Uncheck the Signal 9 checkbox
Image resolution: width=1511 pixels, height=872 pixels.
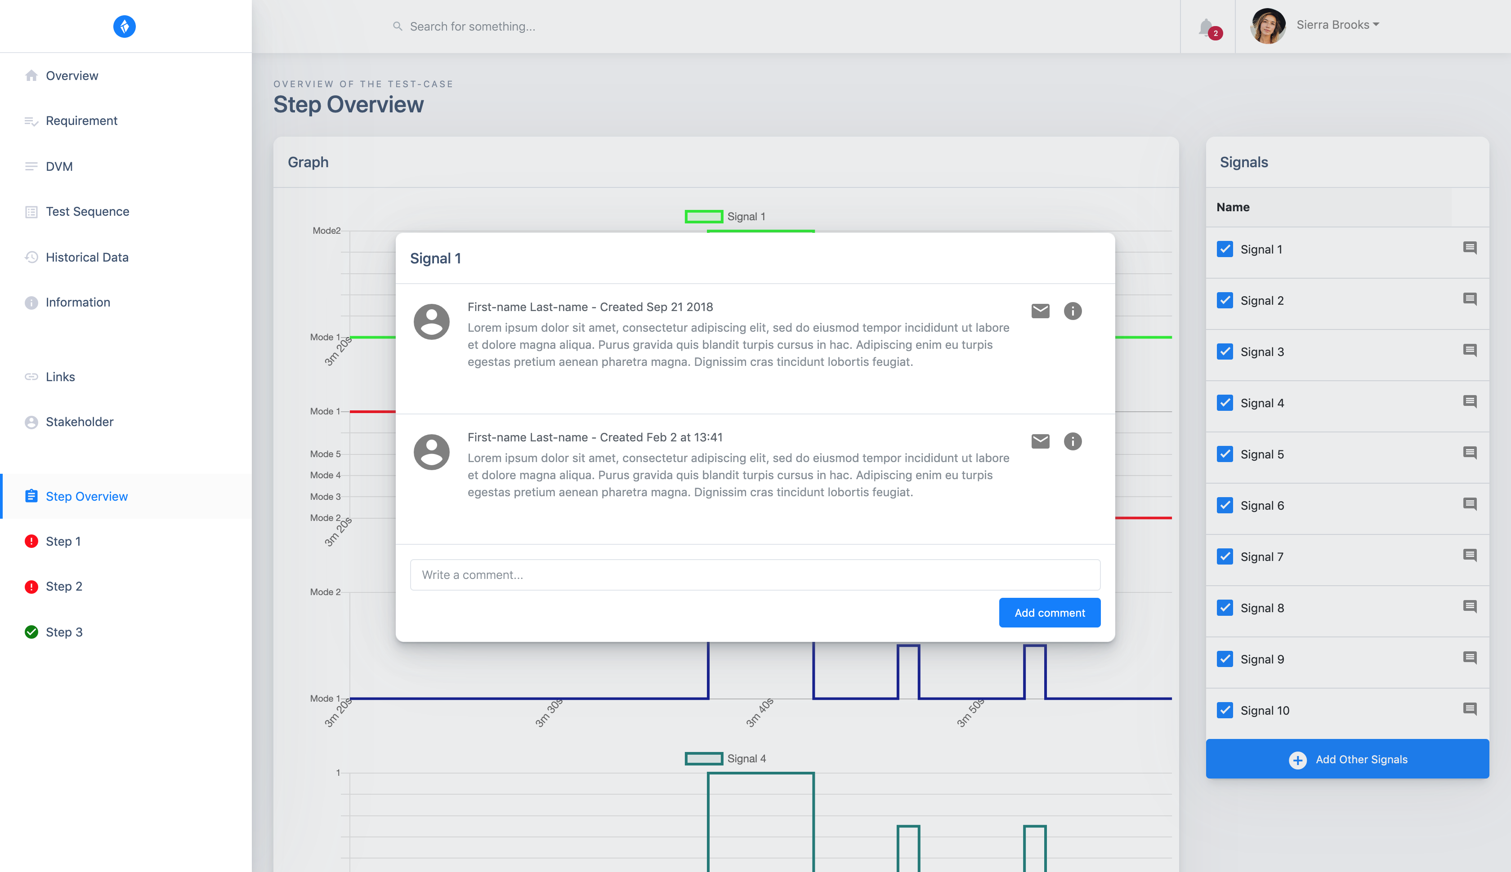[x=1225, y=659]
